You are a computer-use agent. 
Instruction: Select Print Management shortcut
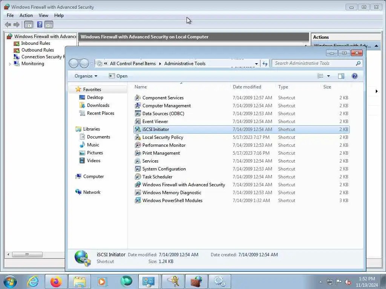(241, 153)
